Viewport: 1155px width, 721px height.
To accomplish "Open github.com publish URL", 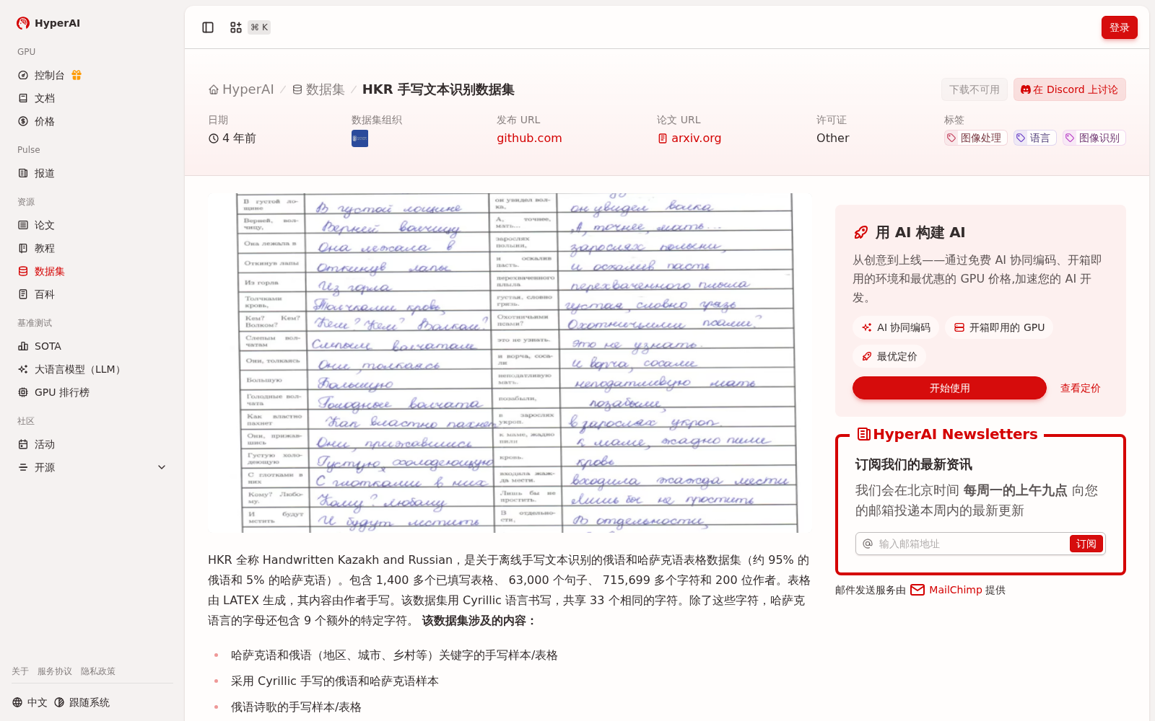I will point(529,138).
